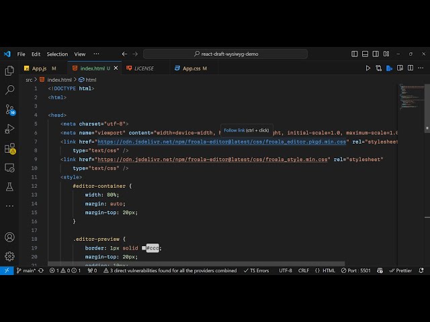Open the Search view in activity bar

coord(9,89)
